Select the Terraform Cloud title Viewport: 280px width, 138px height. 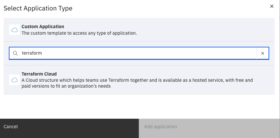39,74
